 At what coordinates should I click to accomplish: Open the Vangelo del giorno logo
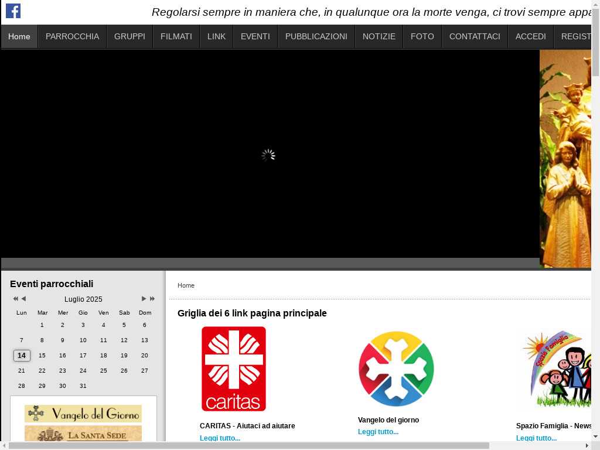396,369
